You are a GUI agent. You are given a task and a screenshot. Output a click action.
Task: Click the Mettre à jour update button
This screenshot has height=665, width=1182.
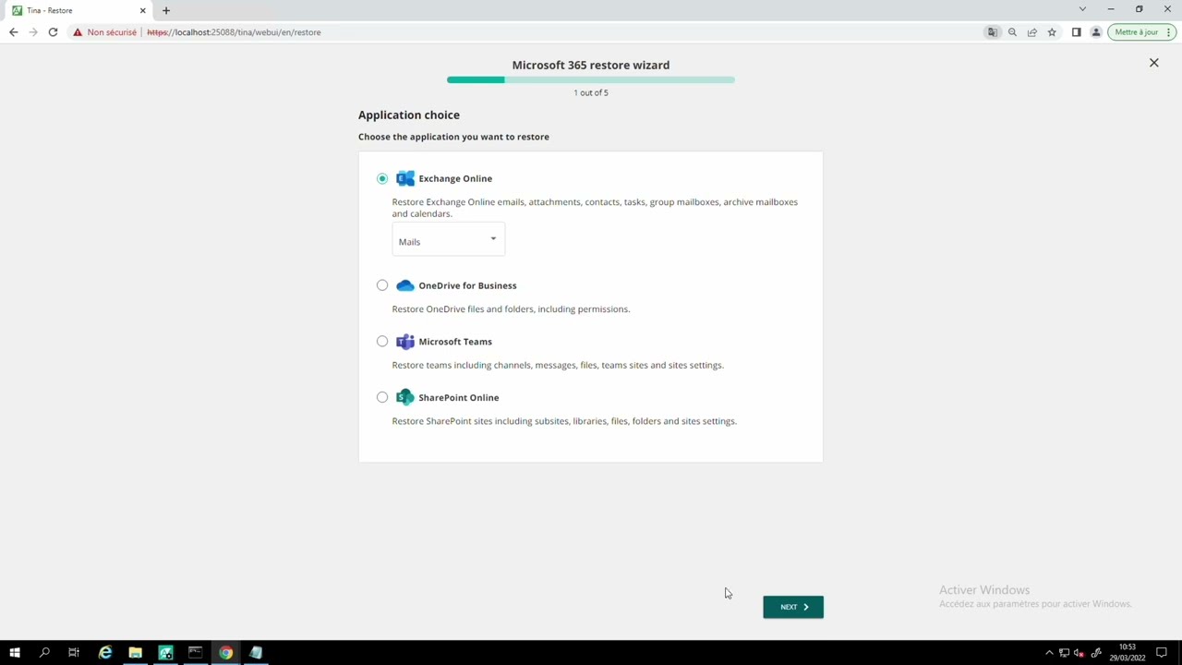(1142, 32)
